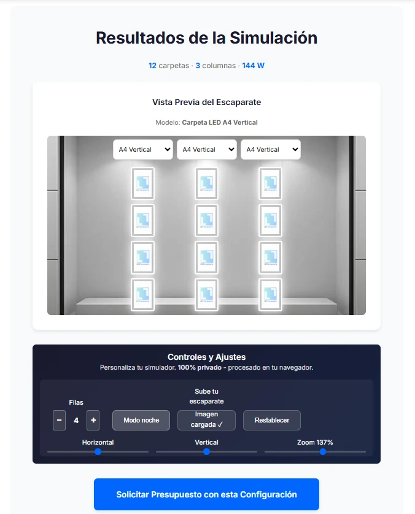Click the 'Filas' label
The height and width of the screenshot is (514, 415).
(x=76, y=403)
